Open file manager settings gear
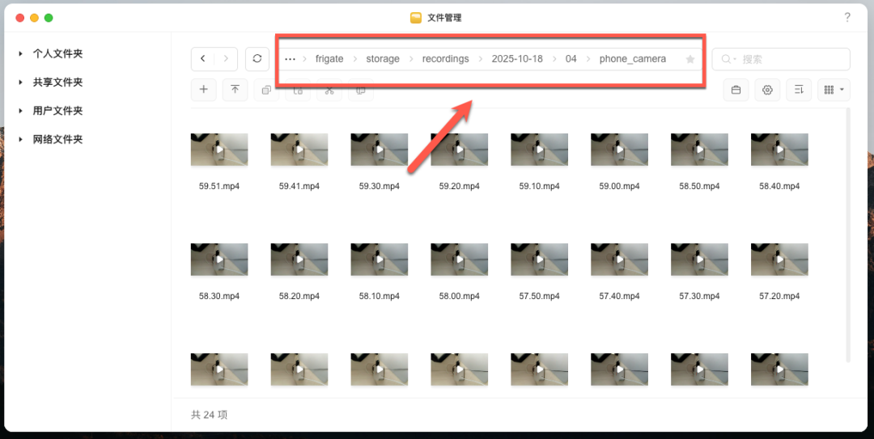Screen dimensions: 874x439 (x=767, y=90)
